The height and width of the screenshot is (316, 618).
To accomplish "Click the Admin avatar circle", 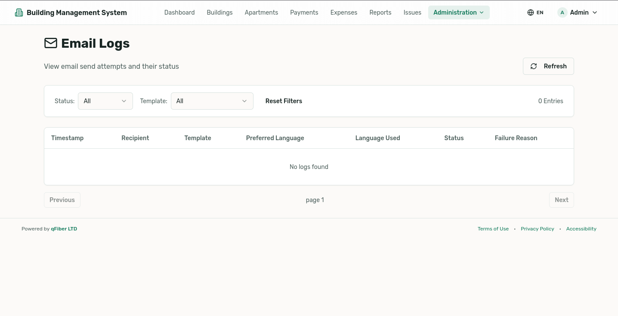I will pos(562,12).
